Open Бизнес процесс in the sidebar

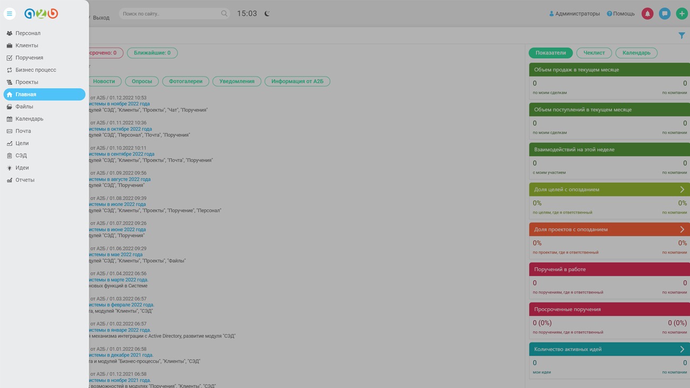[36, 70]
